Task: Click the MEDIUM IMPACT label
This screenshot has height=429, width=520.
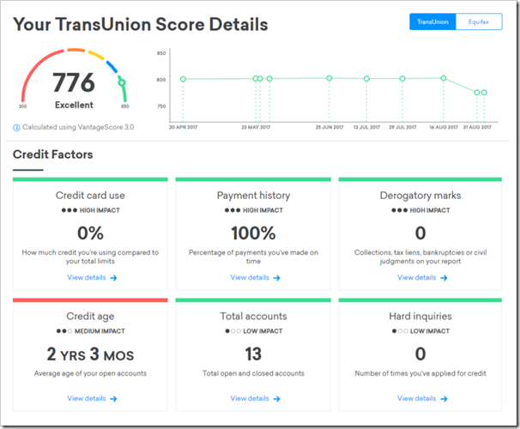Action: [100, 331]
